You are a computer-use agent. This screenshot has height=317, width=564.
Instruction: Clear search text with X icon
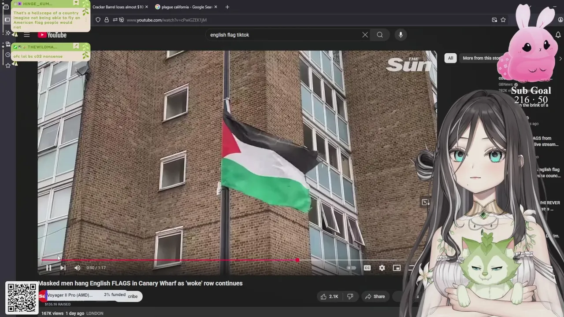pyautogui.click(x=365, y=35)
